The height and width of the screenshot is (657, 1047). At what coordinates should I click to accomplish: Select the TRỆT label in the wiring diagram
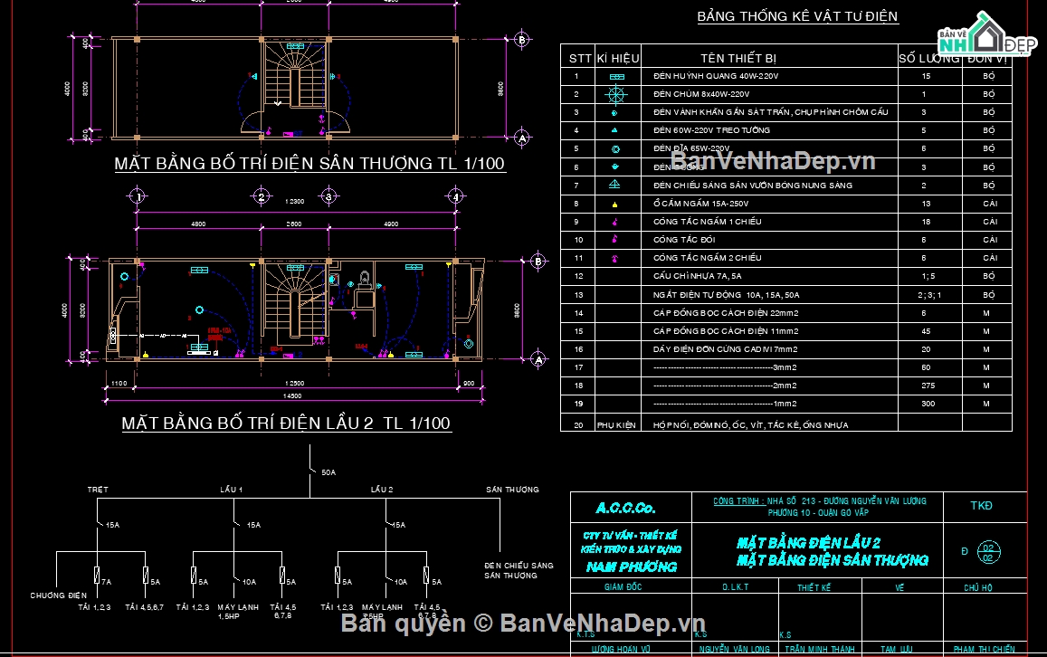click(98, 490)
